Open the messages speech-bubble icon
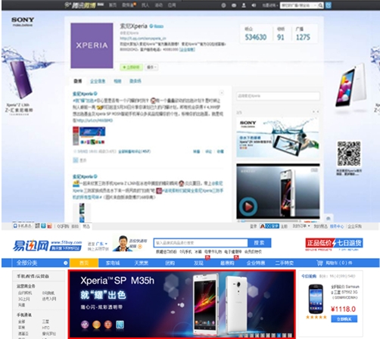Image resolution: width=380 pixels, height=339 pixels. (234, 5)
